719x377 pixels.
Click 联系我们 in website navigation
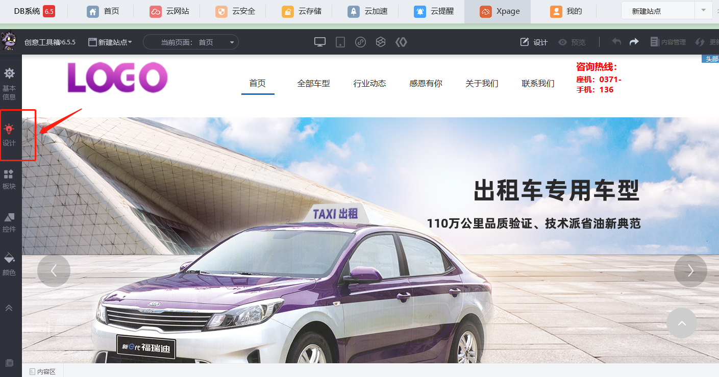tap(538, 83)
